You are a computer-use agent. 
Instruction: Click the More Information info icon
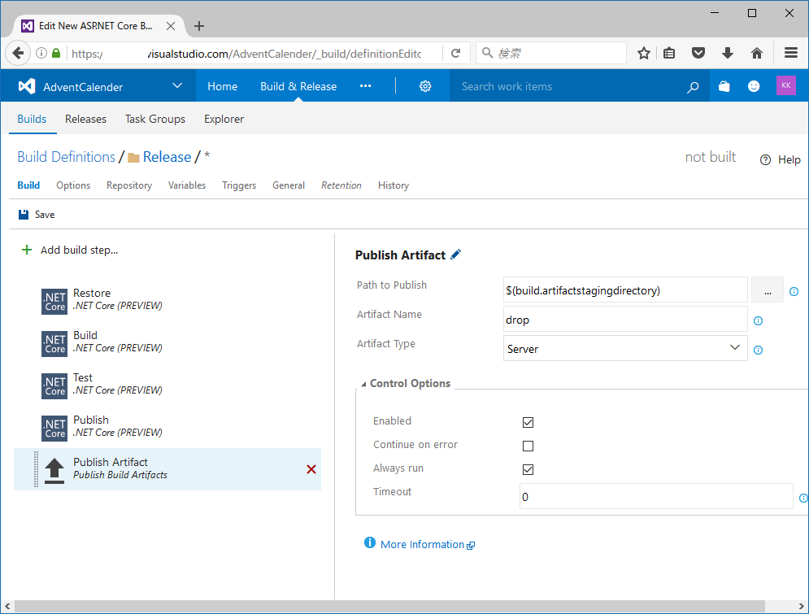[x=370, y=542]
